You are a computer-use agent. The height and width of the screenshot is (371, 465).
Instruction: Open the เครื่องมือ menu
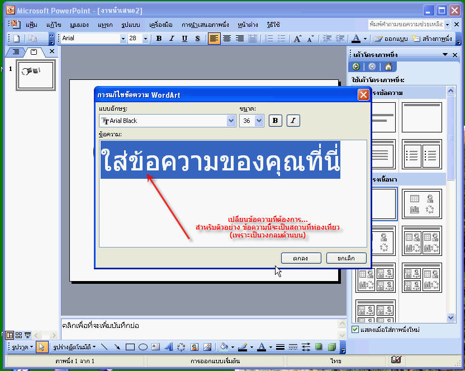coord(161,25)
